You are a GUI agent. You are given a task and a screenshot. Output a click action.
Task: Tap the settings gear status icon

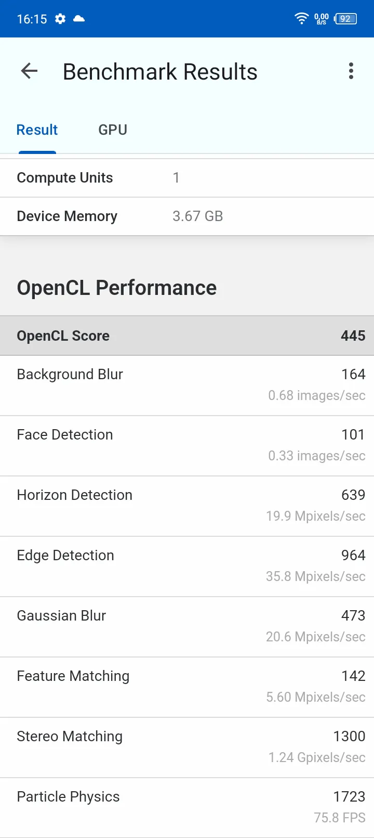point(60,19)
